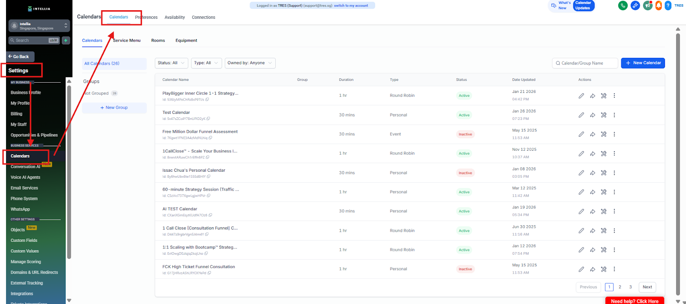This screenshot has width=686, height=304.
Task: Open Business Profile in sidebar
Action: click(26, 92)
